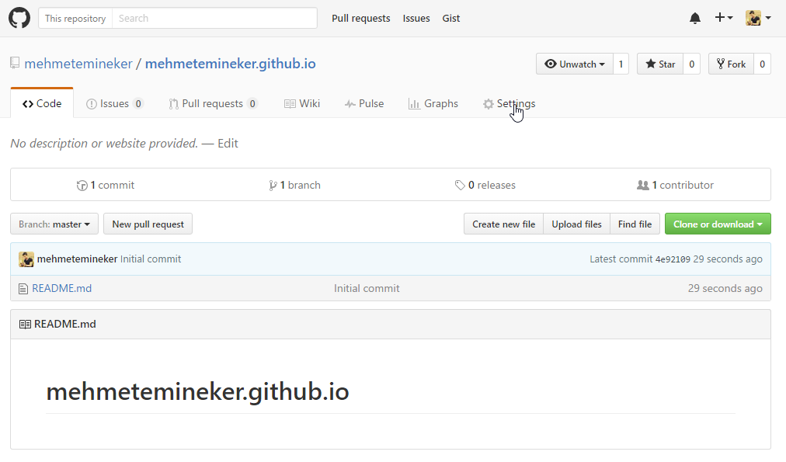Fork this repository
The height and width of the screenshot is (462, 786).
732,64
